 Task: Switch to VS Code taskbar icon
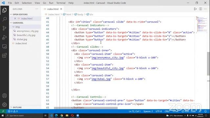pyautogui.click(x=51, y=115)
